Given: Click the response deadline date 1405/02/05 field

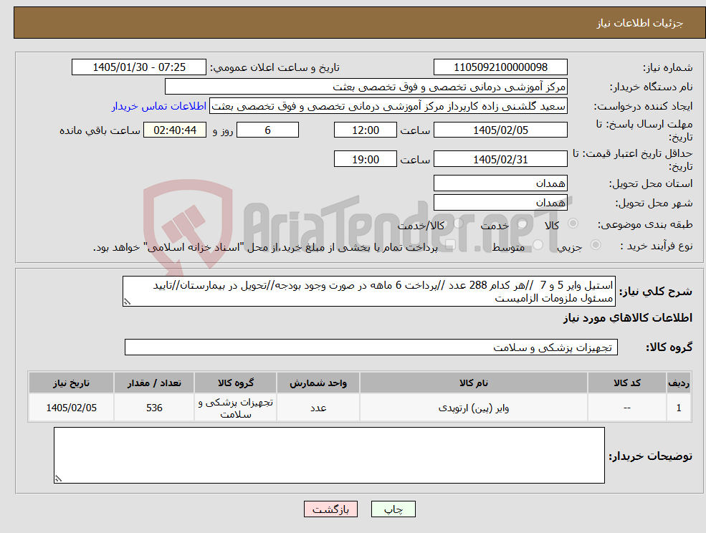Looking at the screenshot, I should point(500,130).
